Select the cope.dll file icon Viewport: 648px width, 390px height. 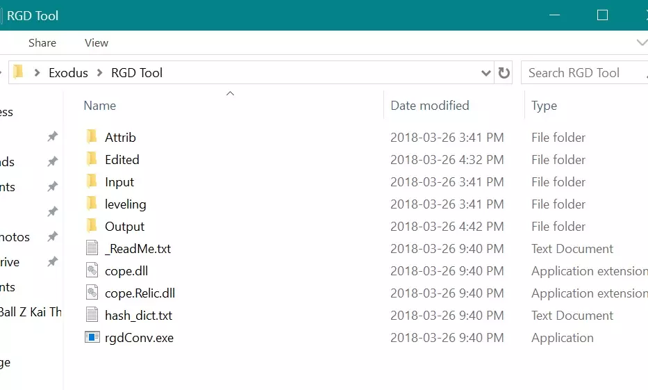pos(92,270)
